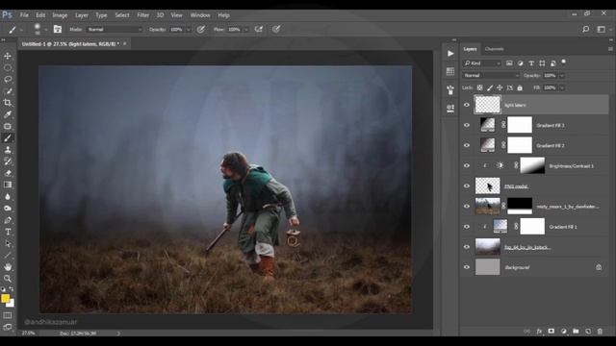Hide the PNG model layer
Viewport: 616px width, 346px height.
click(467, 185)
